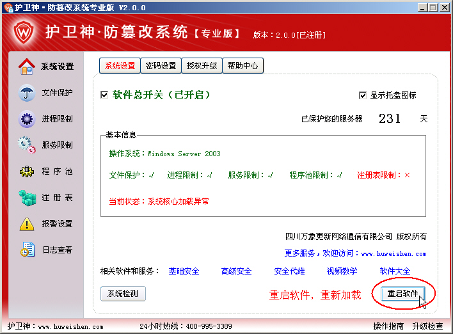Viewport: 453px width, 334px height.
Task: Open the 基础安全 link
Action: coord(184,271)
